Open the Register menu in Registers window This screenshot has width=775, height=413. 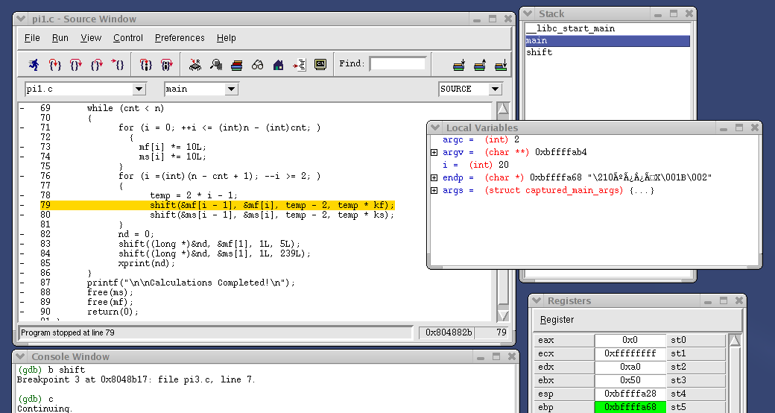coord(557,320)
